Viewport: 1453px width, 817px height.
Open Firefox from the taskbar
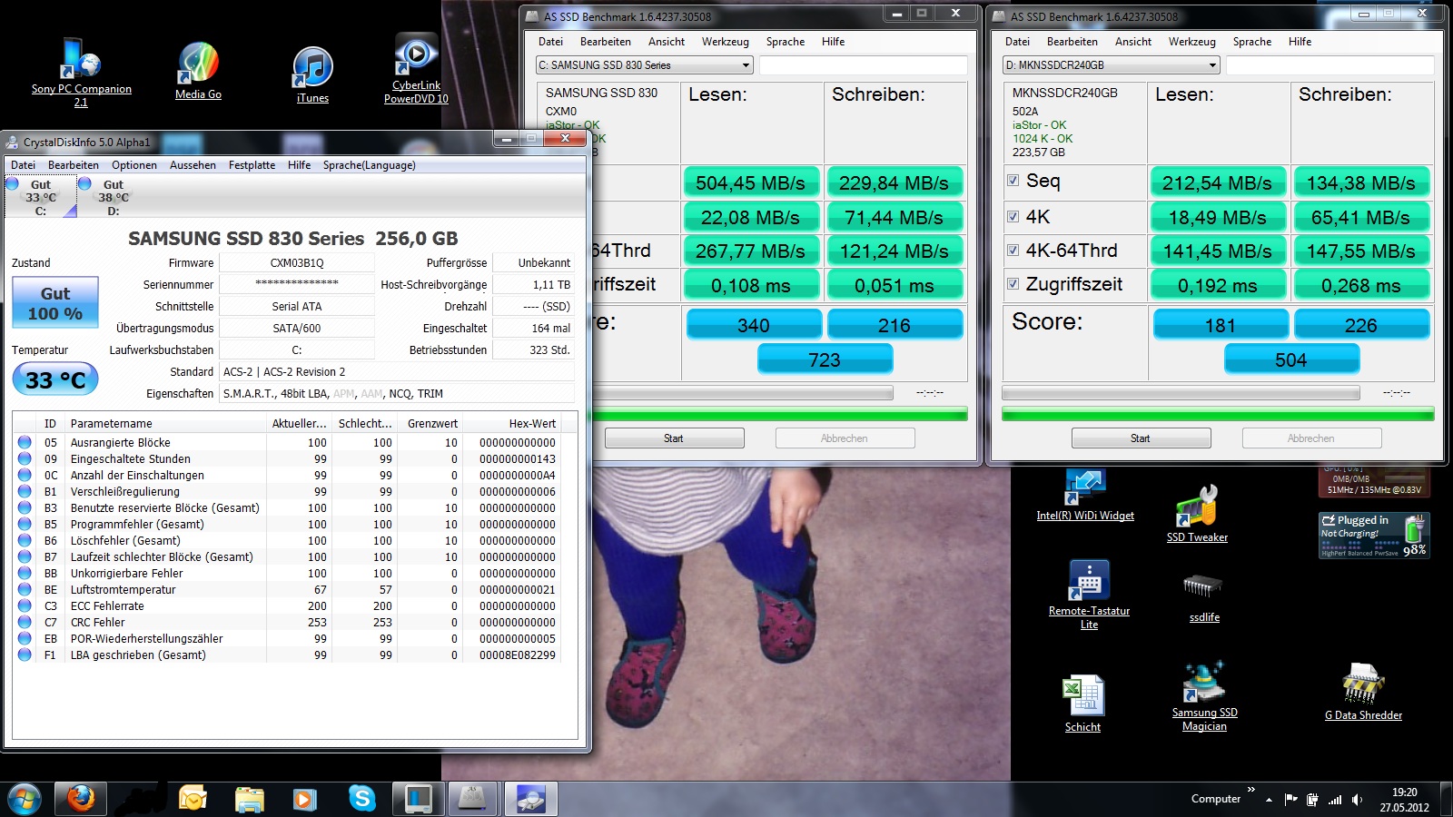click(81, 799)
